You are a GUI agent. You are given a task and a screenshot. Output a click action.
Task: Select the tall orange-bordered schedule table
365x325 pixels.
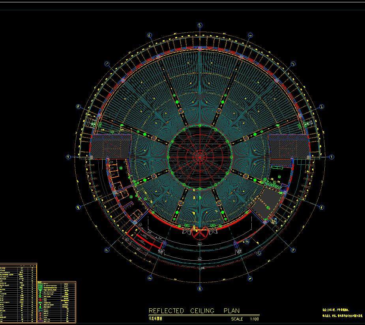pos(18,293)
